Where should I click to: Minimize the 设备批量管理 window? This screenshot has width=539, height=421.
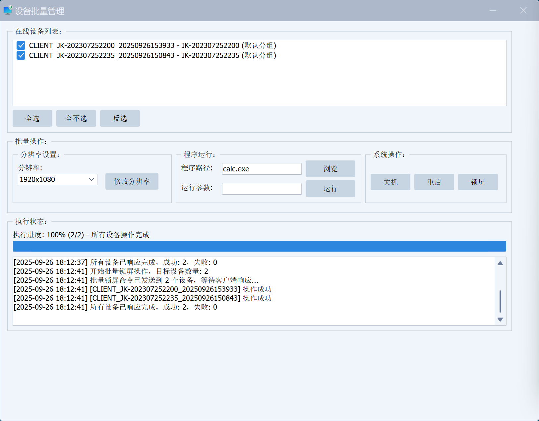pos(493,11)
